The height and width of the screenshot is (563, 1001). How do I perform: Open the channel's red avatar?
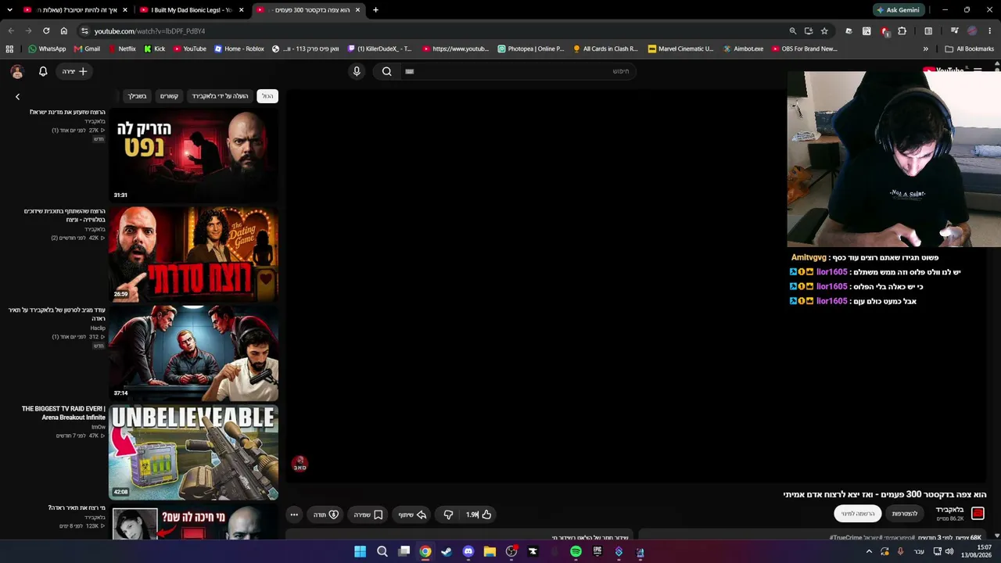coord(978,513)
